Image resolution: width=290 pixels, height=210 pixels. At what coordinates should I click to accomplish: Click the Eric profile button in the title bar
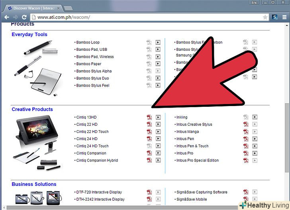(255, 3)
